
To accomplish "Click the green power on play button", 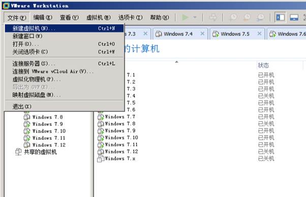I will 185,18.
